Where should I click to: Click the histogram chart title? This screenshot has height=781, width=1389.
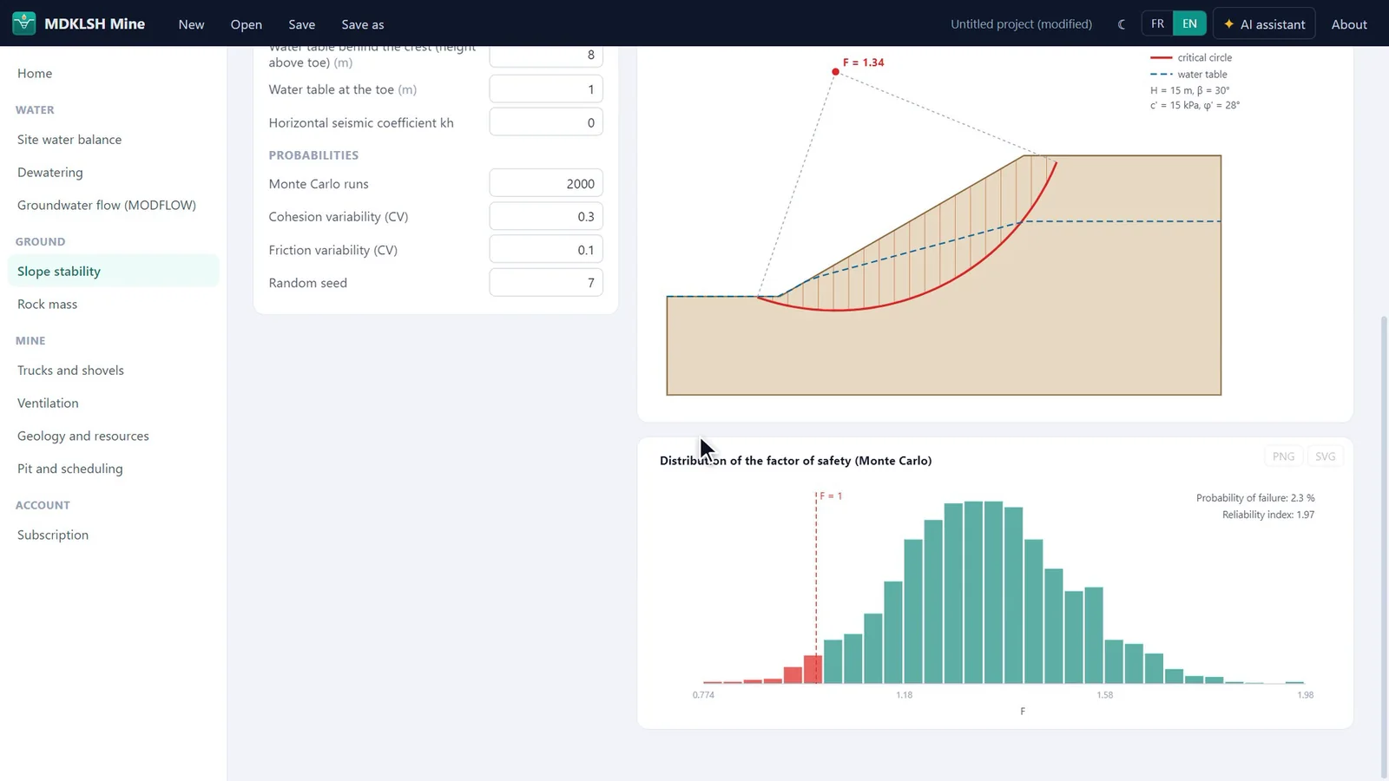(x=795, y=461)
